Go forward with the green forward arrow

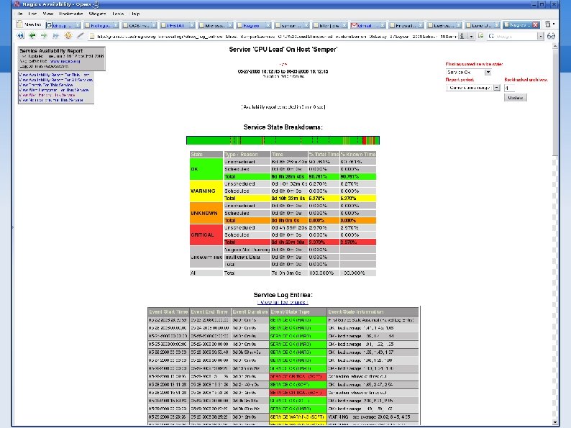(44, 36)
